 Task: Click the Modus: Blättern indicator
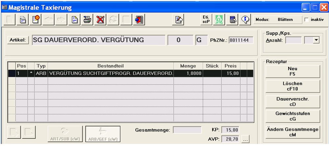pos(278,20)
